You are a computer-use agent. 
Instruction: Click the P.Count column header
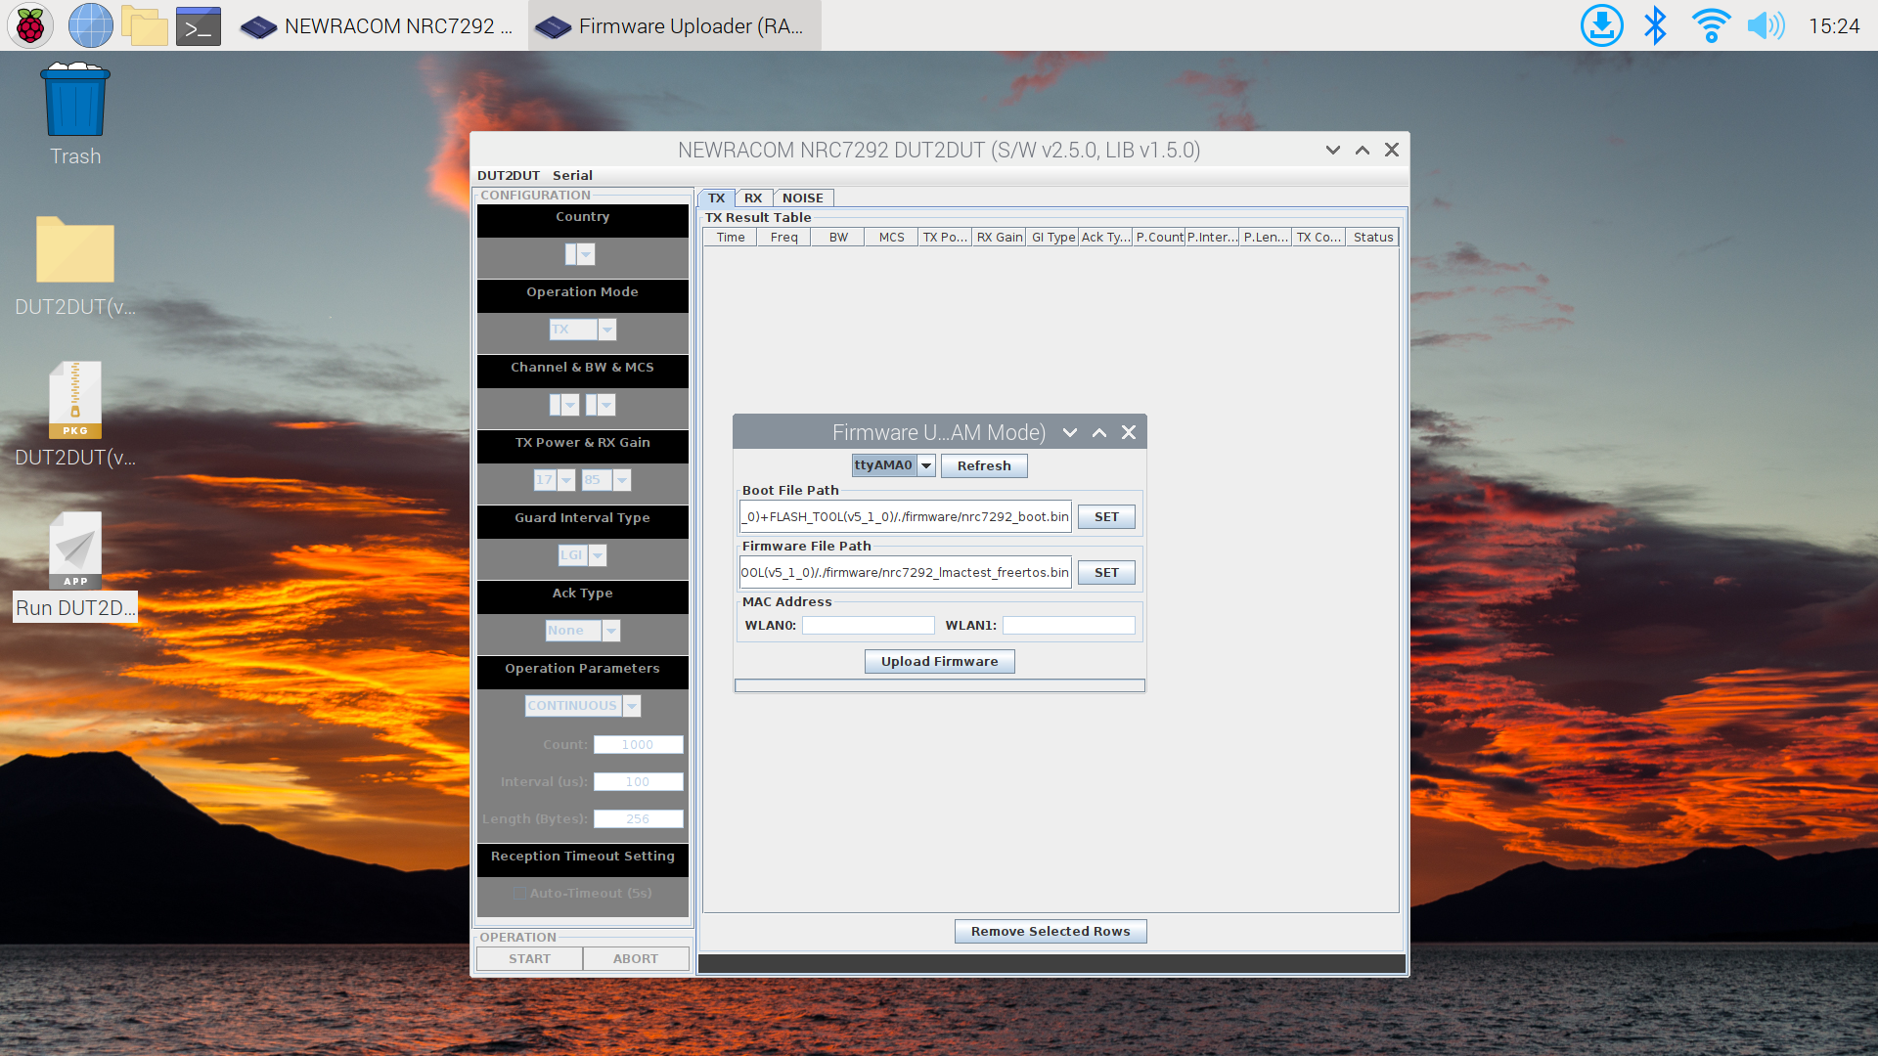(x=1159, y=237)
